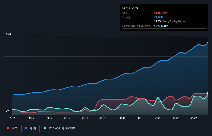This screenshot has width=212, height=136.
Task: Click the 29.7% Debt/Equity Ratio text
Action: coord(169,21)
